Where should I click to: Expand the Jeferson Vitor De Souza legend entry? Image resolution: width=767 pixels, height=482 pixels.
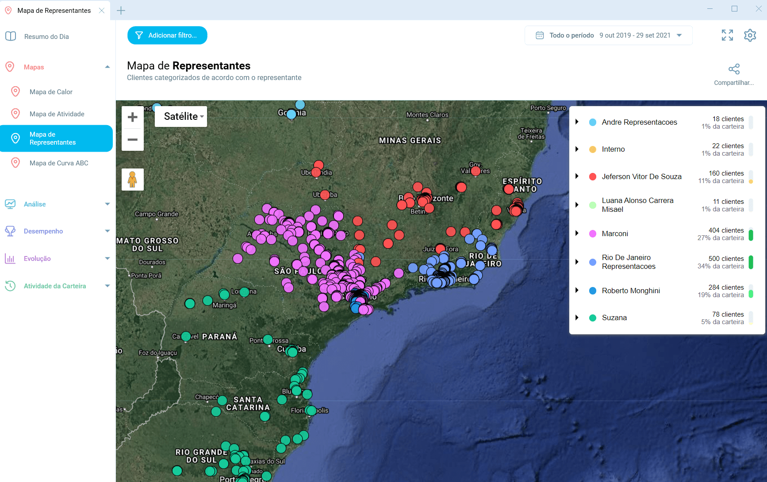click(577, 176)
